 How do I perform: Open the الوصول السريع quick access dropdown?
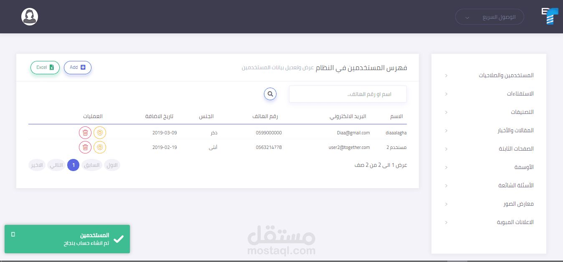point(489,17)
